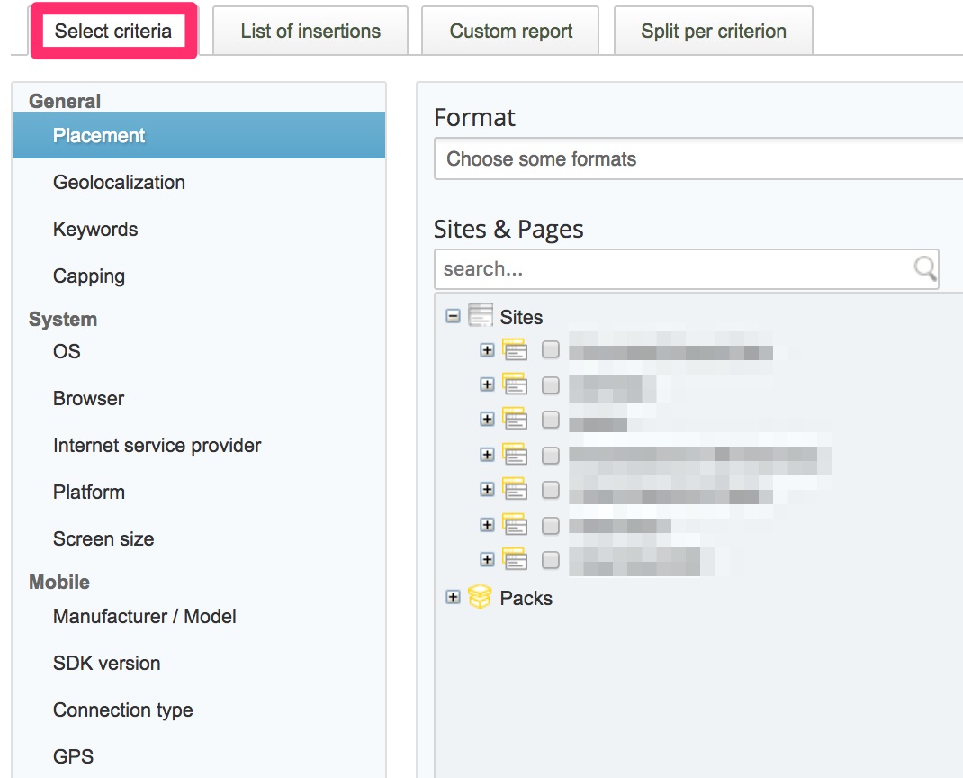Image resolution: width=963 pixels, height=778 pixels.
Task: Click the yellow Packs box icon
Action: click(x=481, y=597)
